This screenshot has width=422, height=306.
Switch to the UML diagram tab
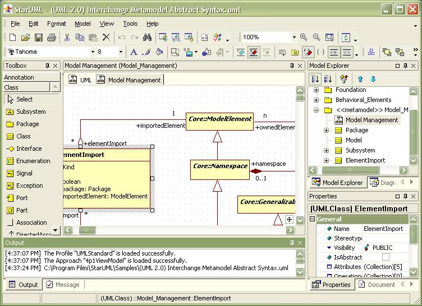[x=80, y=80]
